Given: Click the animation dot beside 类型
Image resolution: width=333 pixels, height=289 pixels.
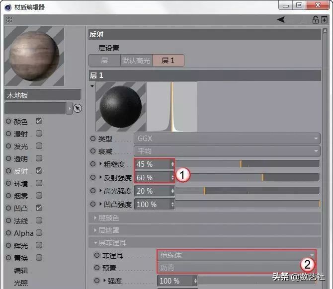Looking at the screenshot, I should pos(93,139).
